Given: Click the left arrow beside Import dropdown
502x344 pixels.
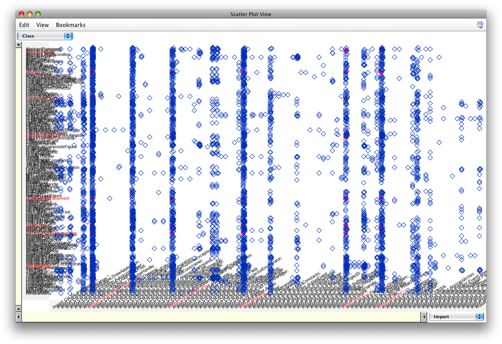Looking at the screenshot, I should coord(423,317).
